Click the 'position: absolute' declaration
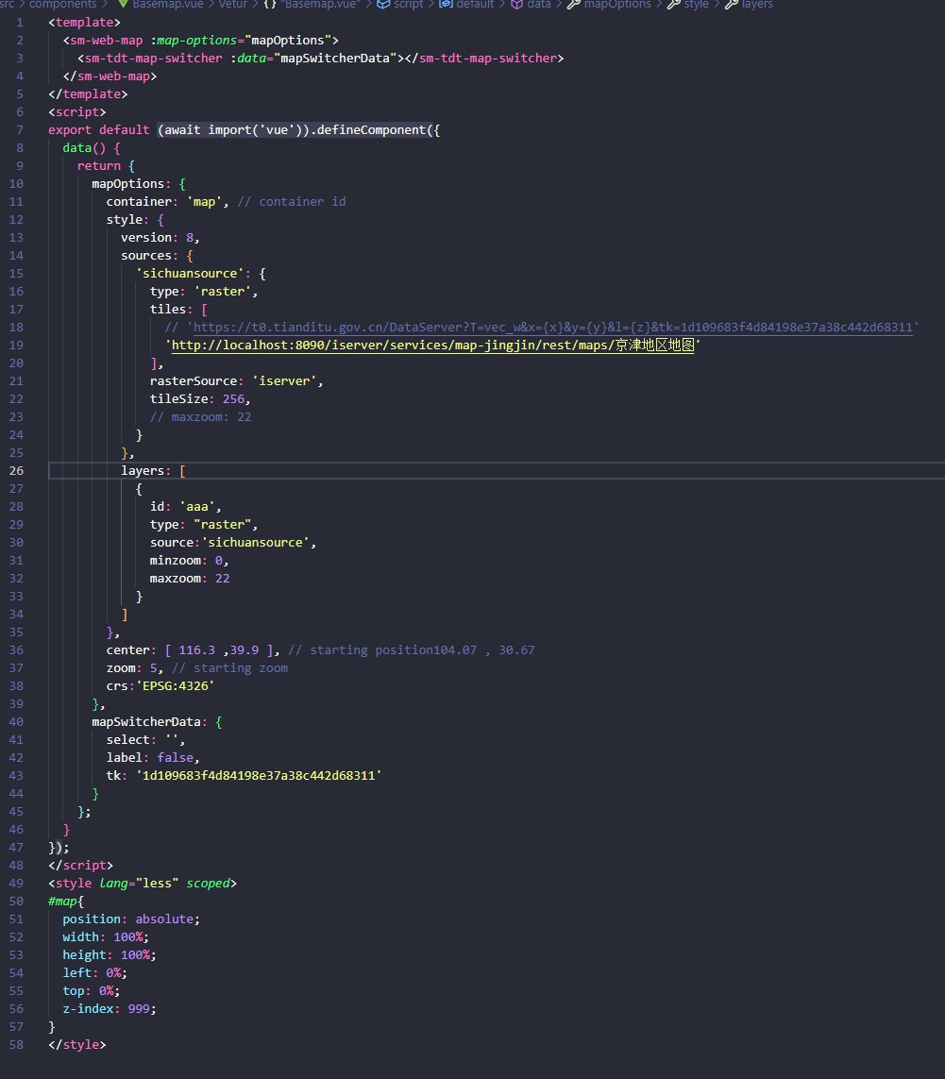This screenshot has width=945, height=1079. pos(131,919)
